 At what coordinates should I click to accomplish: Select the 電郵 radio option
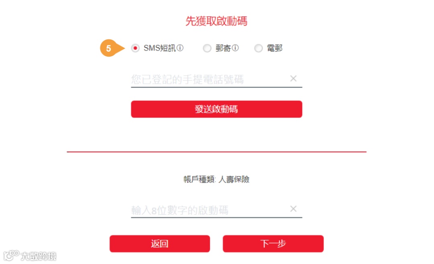coord(258,48)
